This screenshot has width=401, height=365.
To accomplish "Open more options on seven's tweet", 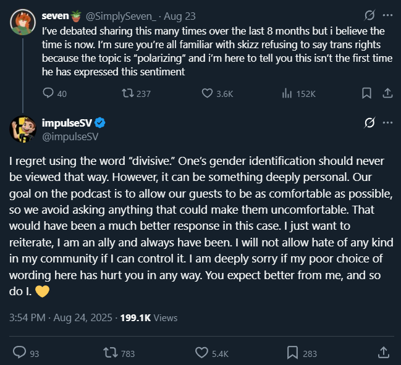I will (387, 14).
